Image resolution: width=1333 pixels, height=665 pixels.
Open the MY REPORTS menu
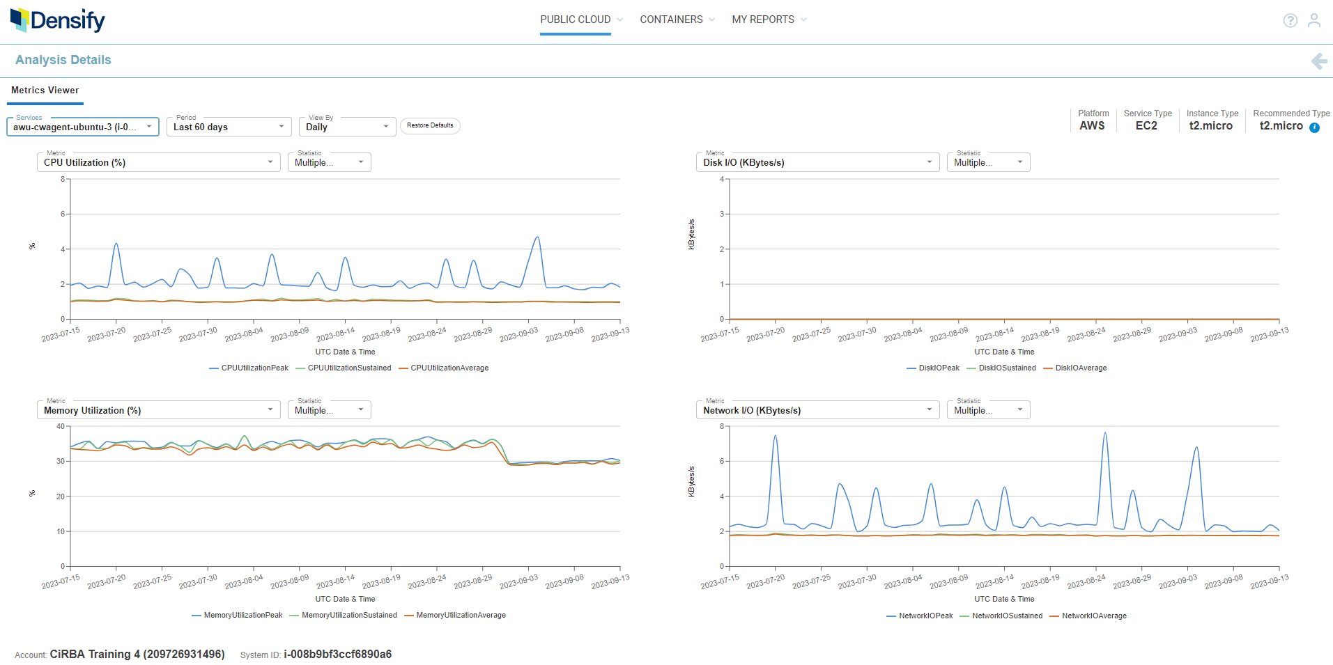point(769,19)
